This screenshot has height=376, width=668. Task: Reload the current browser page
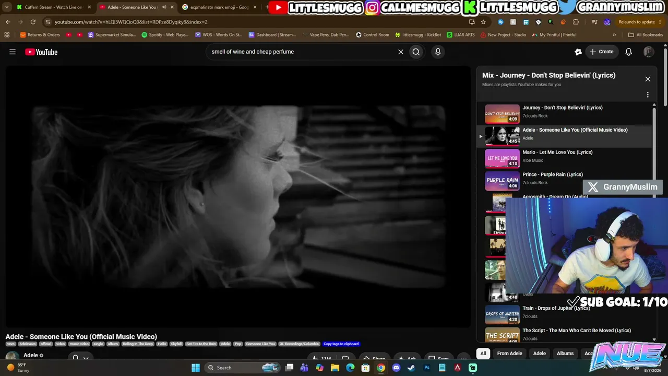pyautogui.click(x=33, y=22)
